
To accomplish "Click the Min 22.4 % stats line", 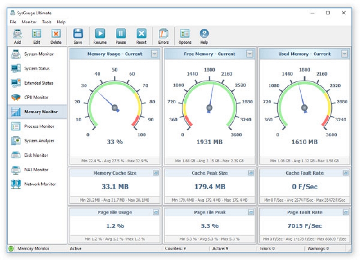I will (x=115, y=161).
